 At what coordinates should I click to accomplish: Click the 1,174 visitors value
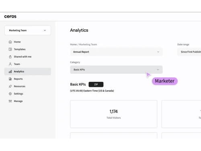coord(113,112)
